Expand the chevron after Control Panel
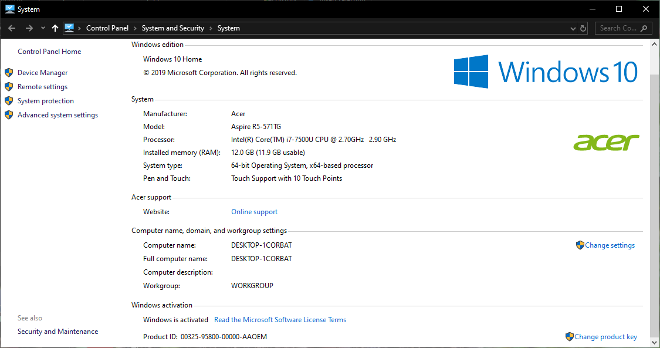This screenshot has height=348, width=660. tap(135, 28)
